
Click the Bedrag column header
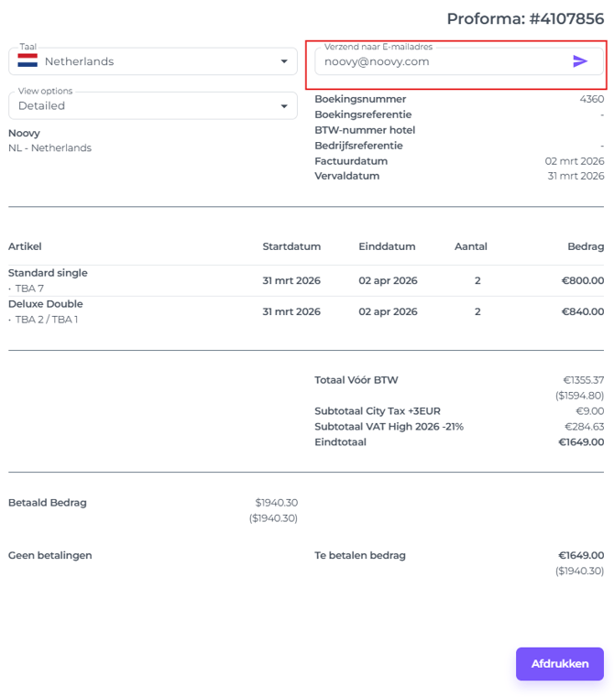pos(586,246)
